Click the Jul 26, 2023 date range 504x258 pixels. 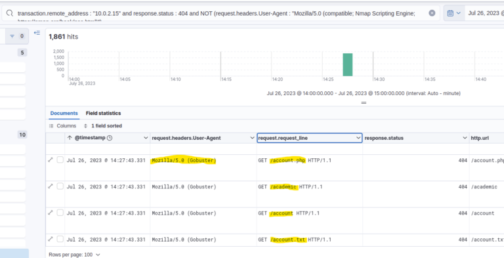(486, 13)
